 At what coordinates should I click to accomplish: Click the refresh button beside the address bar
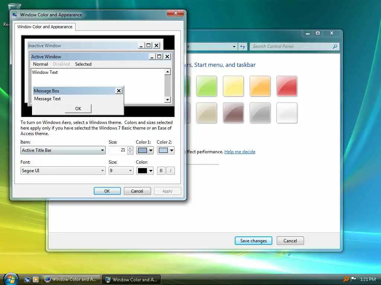point(243,46)
